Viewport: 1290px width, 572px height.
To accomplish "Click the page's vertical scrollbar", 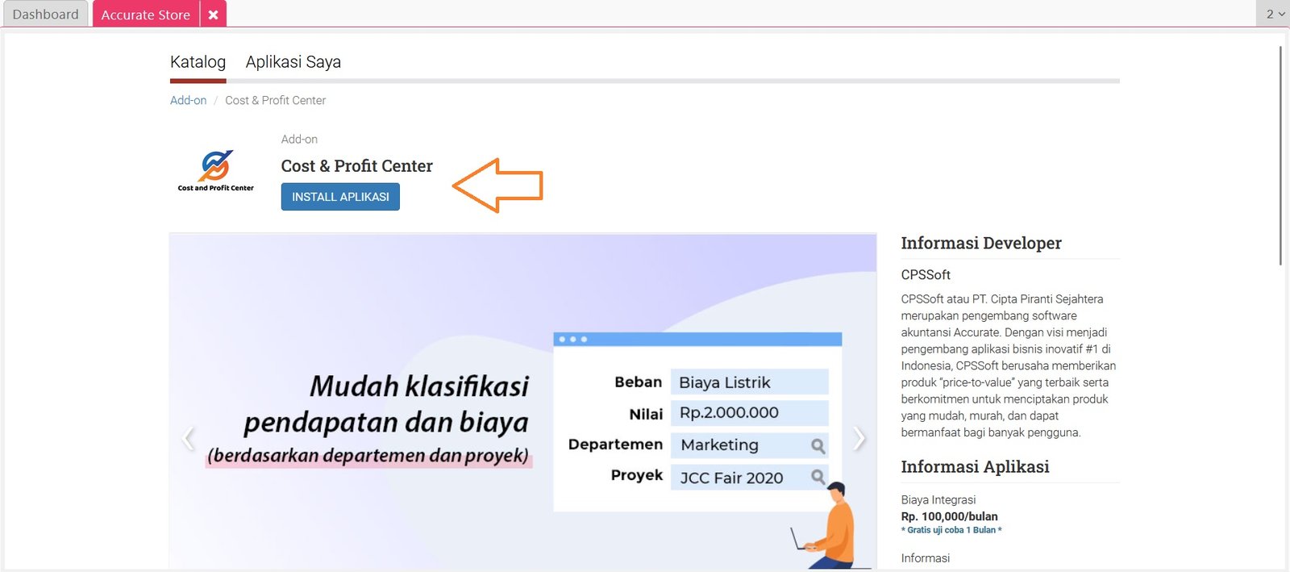I will pyautogui.click(x=1280, y=155).
